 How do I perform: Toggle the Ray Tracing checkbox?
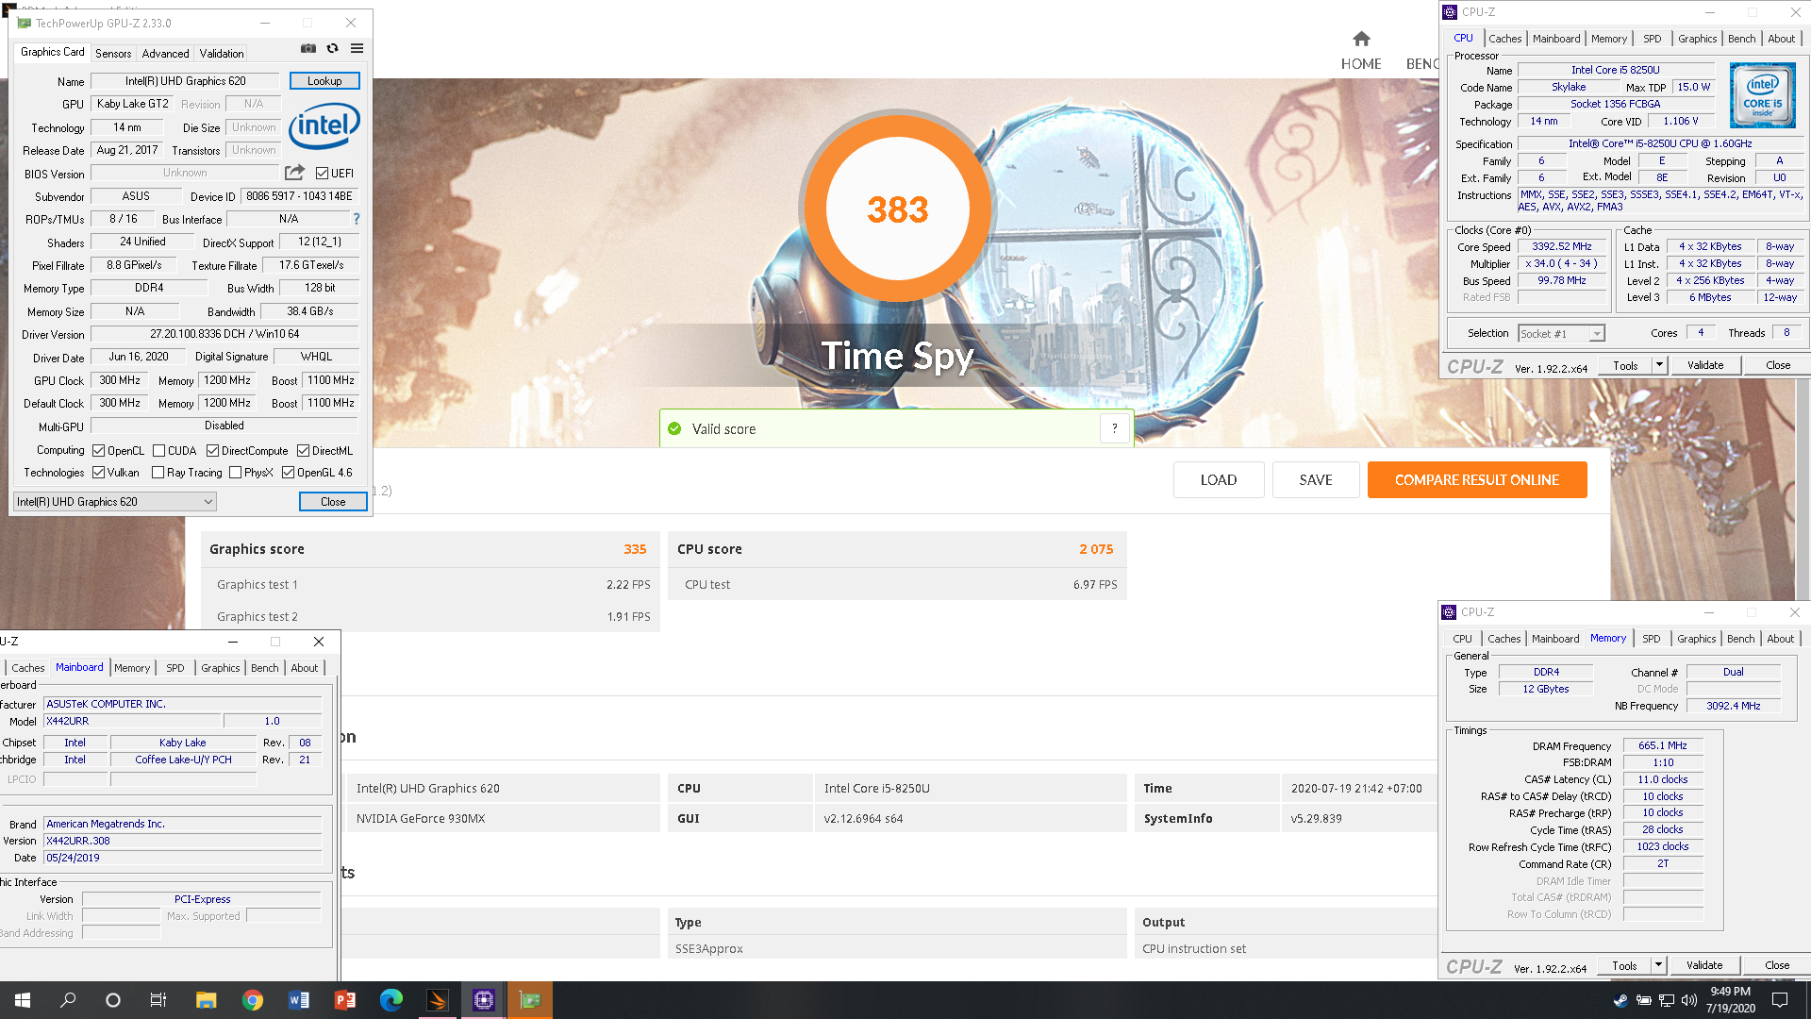click(158, 473)
